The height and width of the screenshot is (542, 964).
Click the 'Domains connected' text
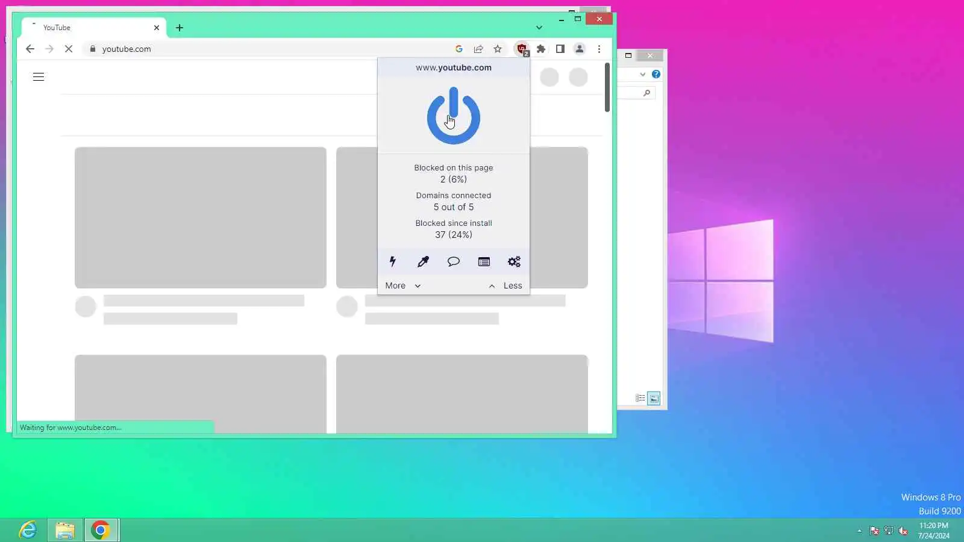454,196
